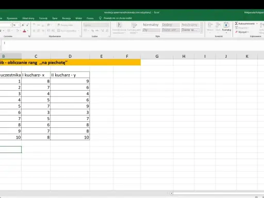Click the decrease decimal icon
The width and height of the screenshot is (264, 198).
[x=107, y=31]
